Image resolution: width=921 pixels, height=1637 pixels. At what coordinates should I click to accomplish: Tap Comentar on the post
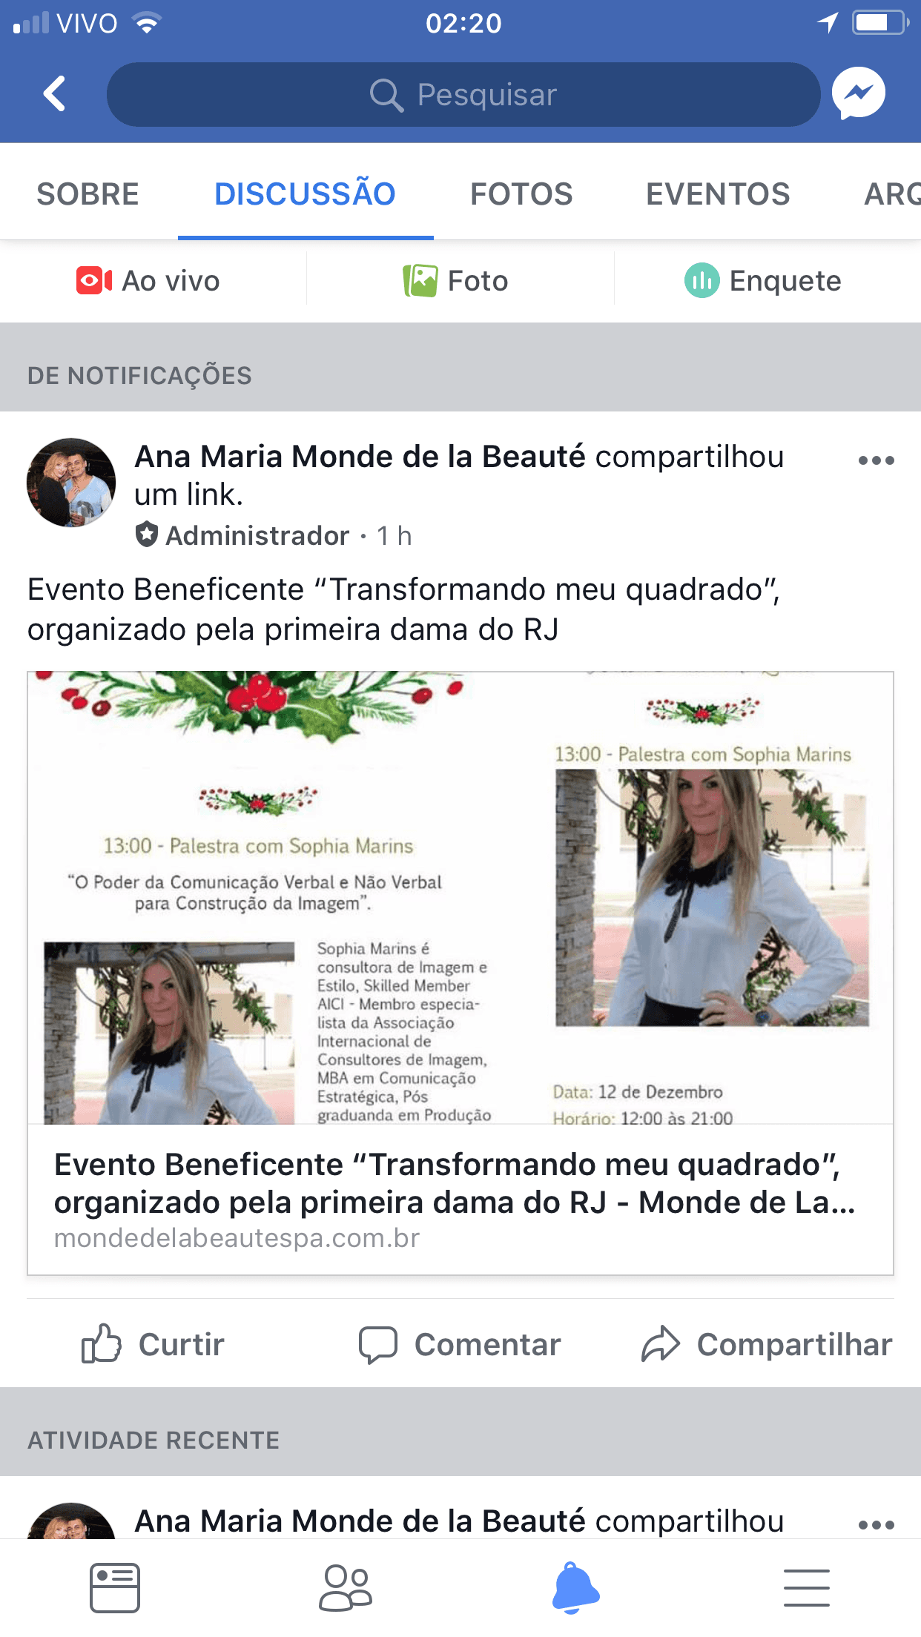[x=460, y=1344]
